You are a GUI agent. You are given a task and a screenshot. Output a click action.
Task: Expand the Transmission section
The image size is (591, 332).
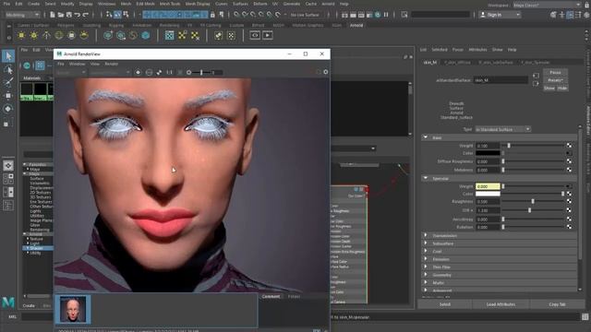point(426,236)
